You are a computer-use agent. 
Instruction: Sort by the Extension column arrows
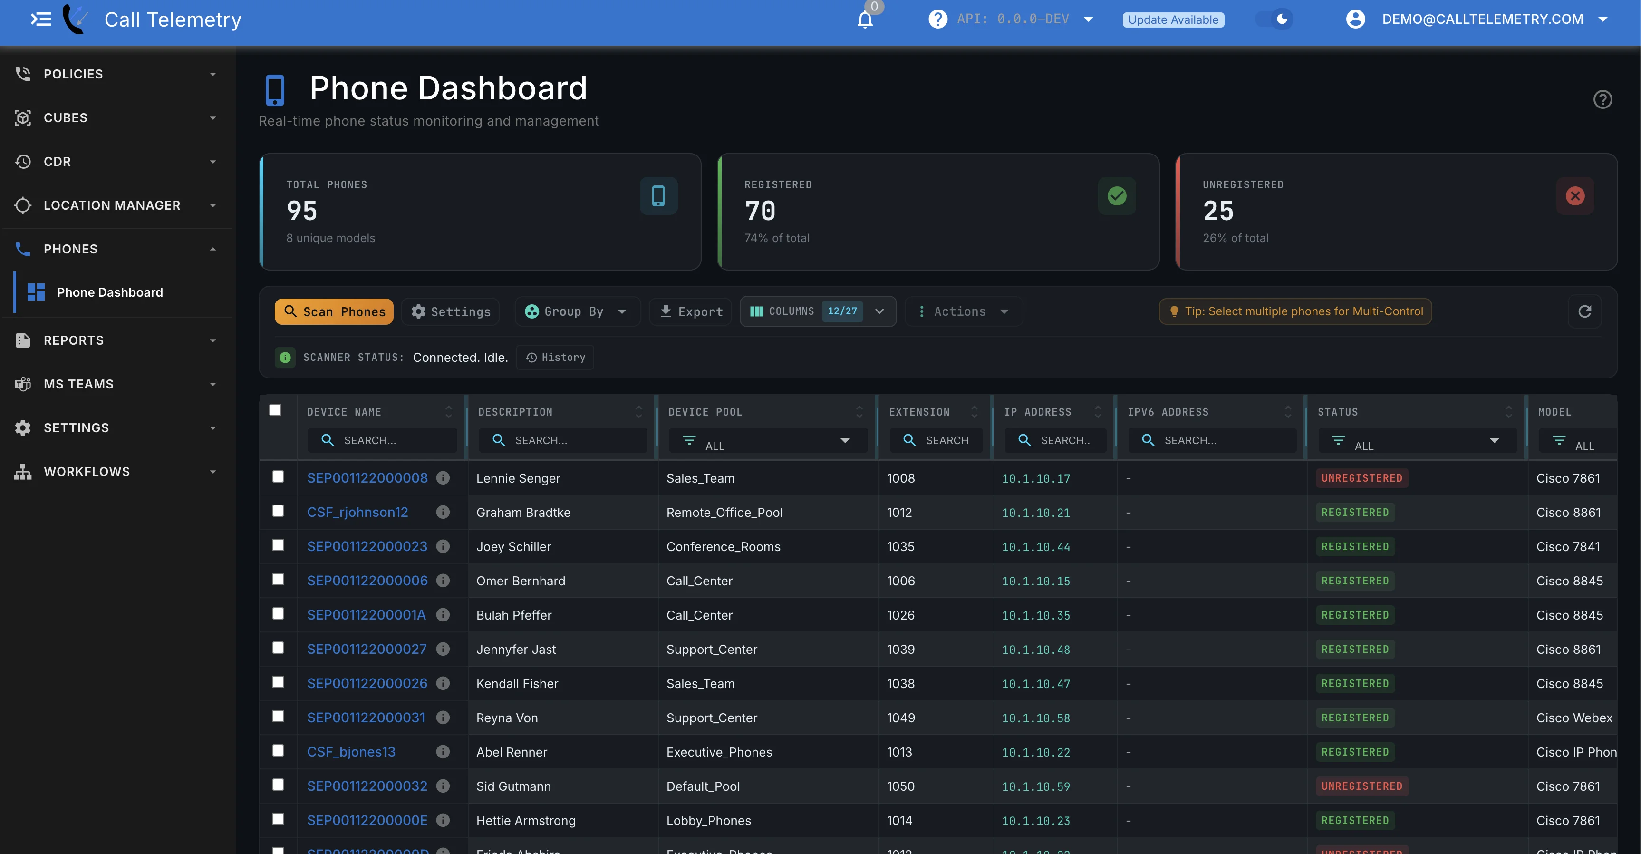coord(974,412)
